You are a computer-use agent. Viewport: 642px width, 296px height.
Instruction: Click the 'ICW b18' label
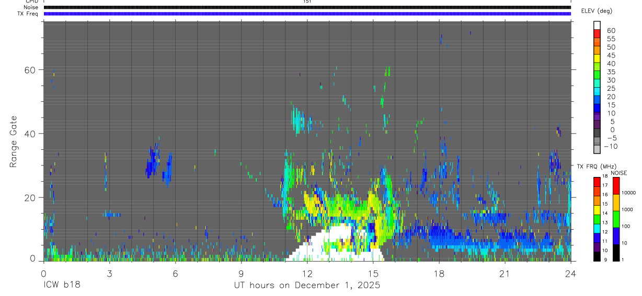62,286
